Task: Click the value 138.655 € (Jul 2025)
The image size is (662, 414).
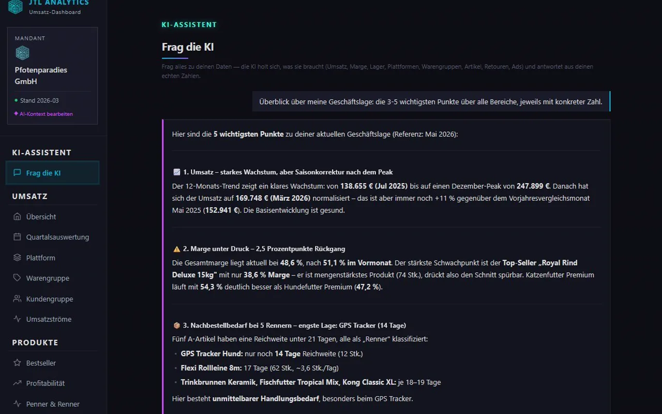Action: [374, 186]
